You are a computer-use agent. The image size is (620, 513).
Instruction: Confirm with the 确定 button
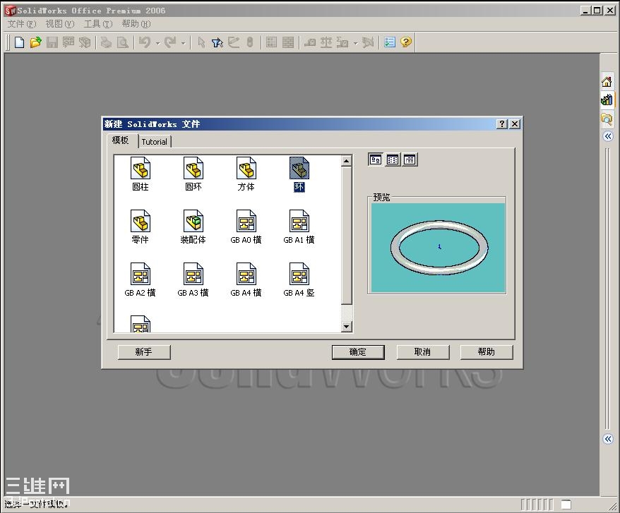(358, 352)
